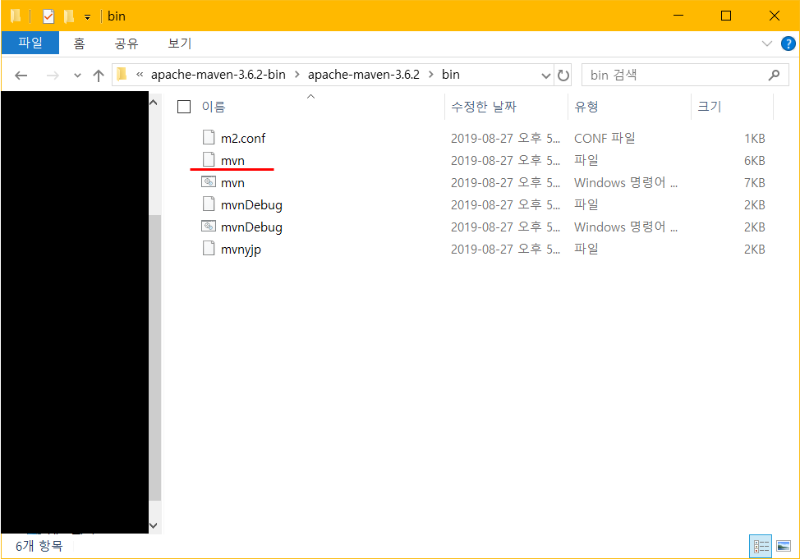800x559 pixels.
Task: Select the mvn Windows command script icon
Action: (209, 181)
